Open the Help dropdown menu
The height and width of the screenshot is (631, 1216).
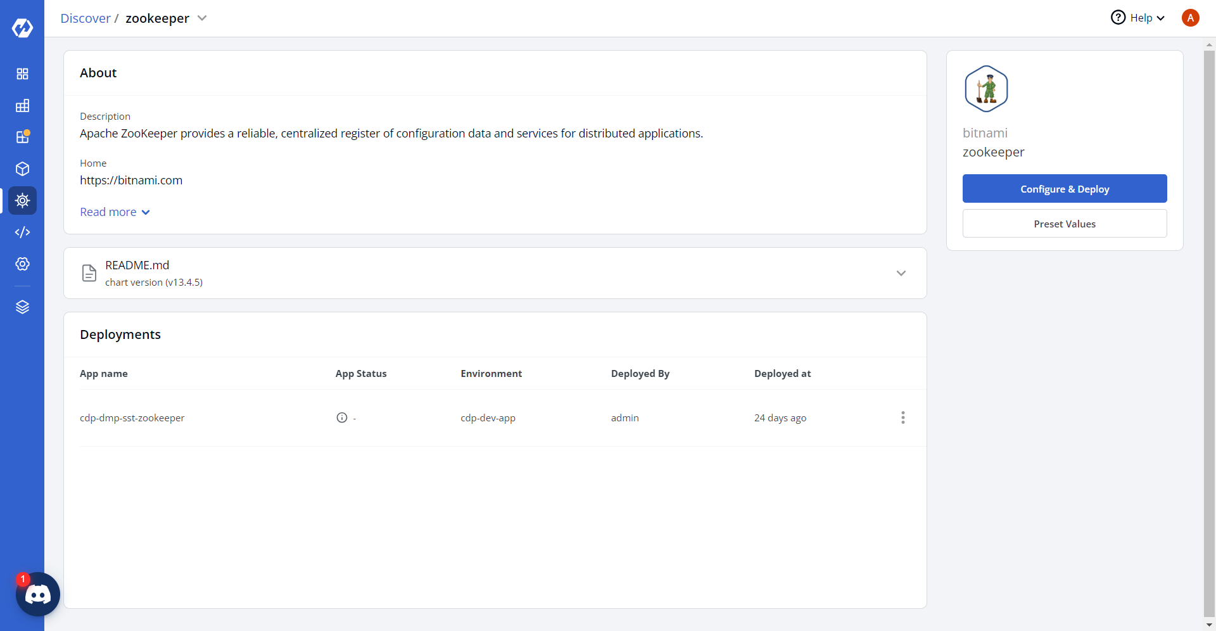pos(1138,18)
